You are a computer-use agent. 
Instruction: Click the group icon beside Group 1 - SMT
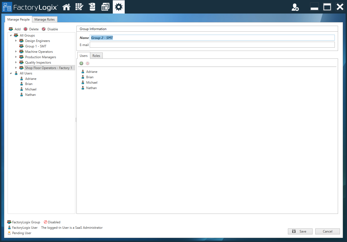pyautogui.click(x=21, y=46)
